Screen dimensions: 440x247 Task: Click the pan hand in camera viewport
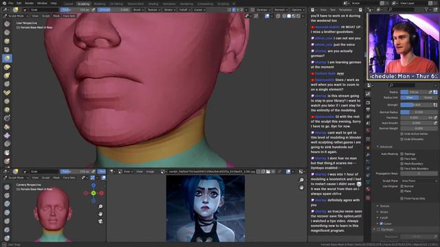(x=100, y=214)
